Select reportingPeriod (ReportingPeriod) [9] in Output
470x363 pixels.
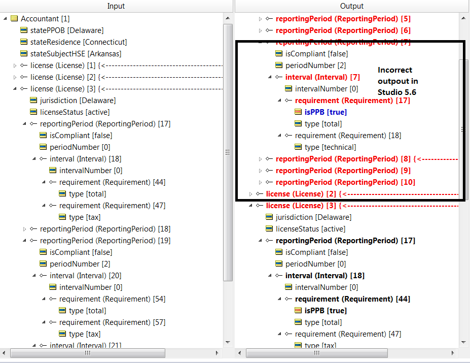343,171
